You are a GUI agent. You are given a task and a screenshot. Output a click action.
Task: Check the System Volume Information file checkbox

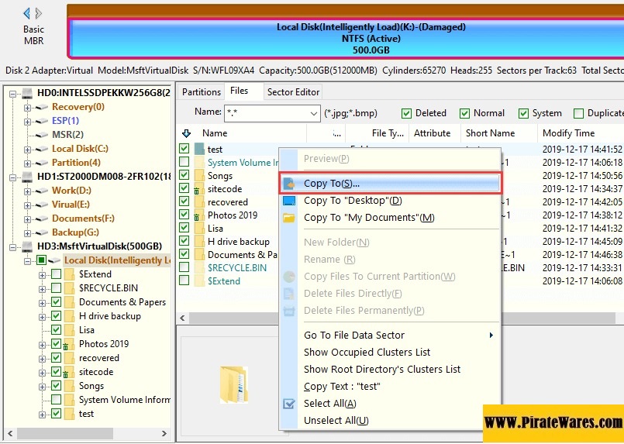click(184, 163)
